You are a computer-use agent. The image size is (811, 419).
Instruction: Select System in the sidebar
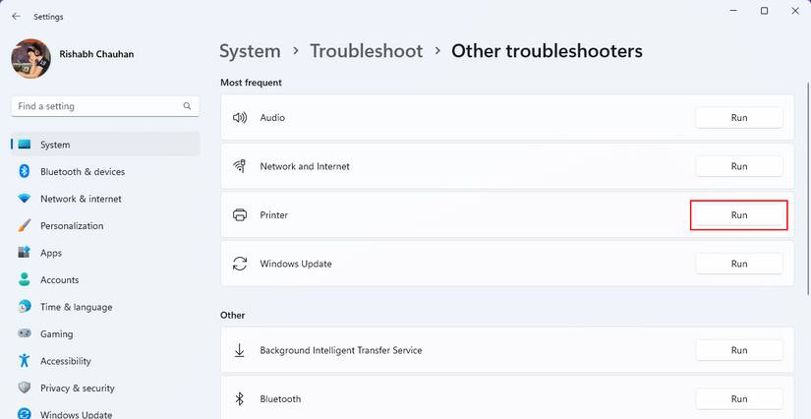click(55, 145)
